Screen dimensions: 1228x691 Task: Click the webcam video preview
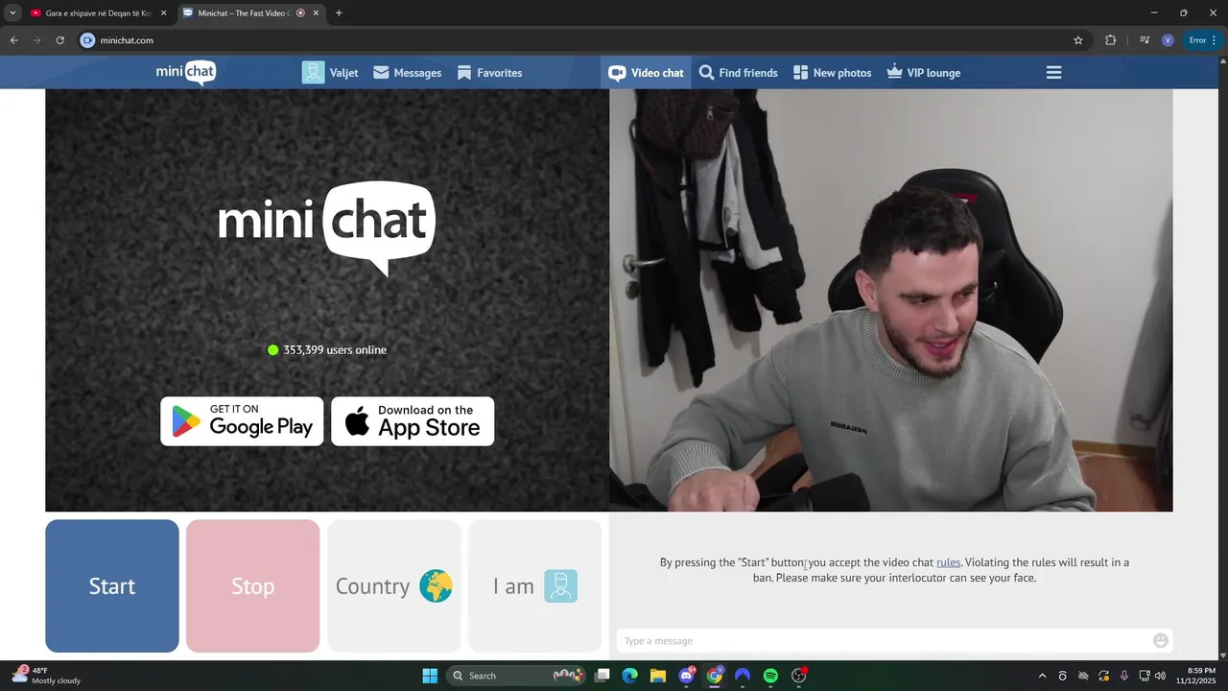[890, 300]
